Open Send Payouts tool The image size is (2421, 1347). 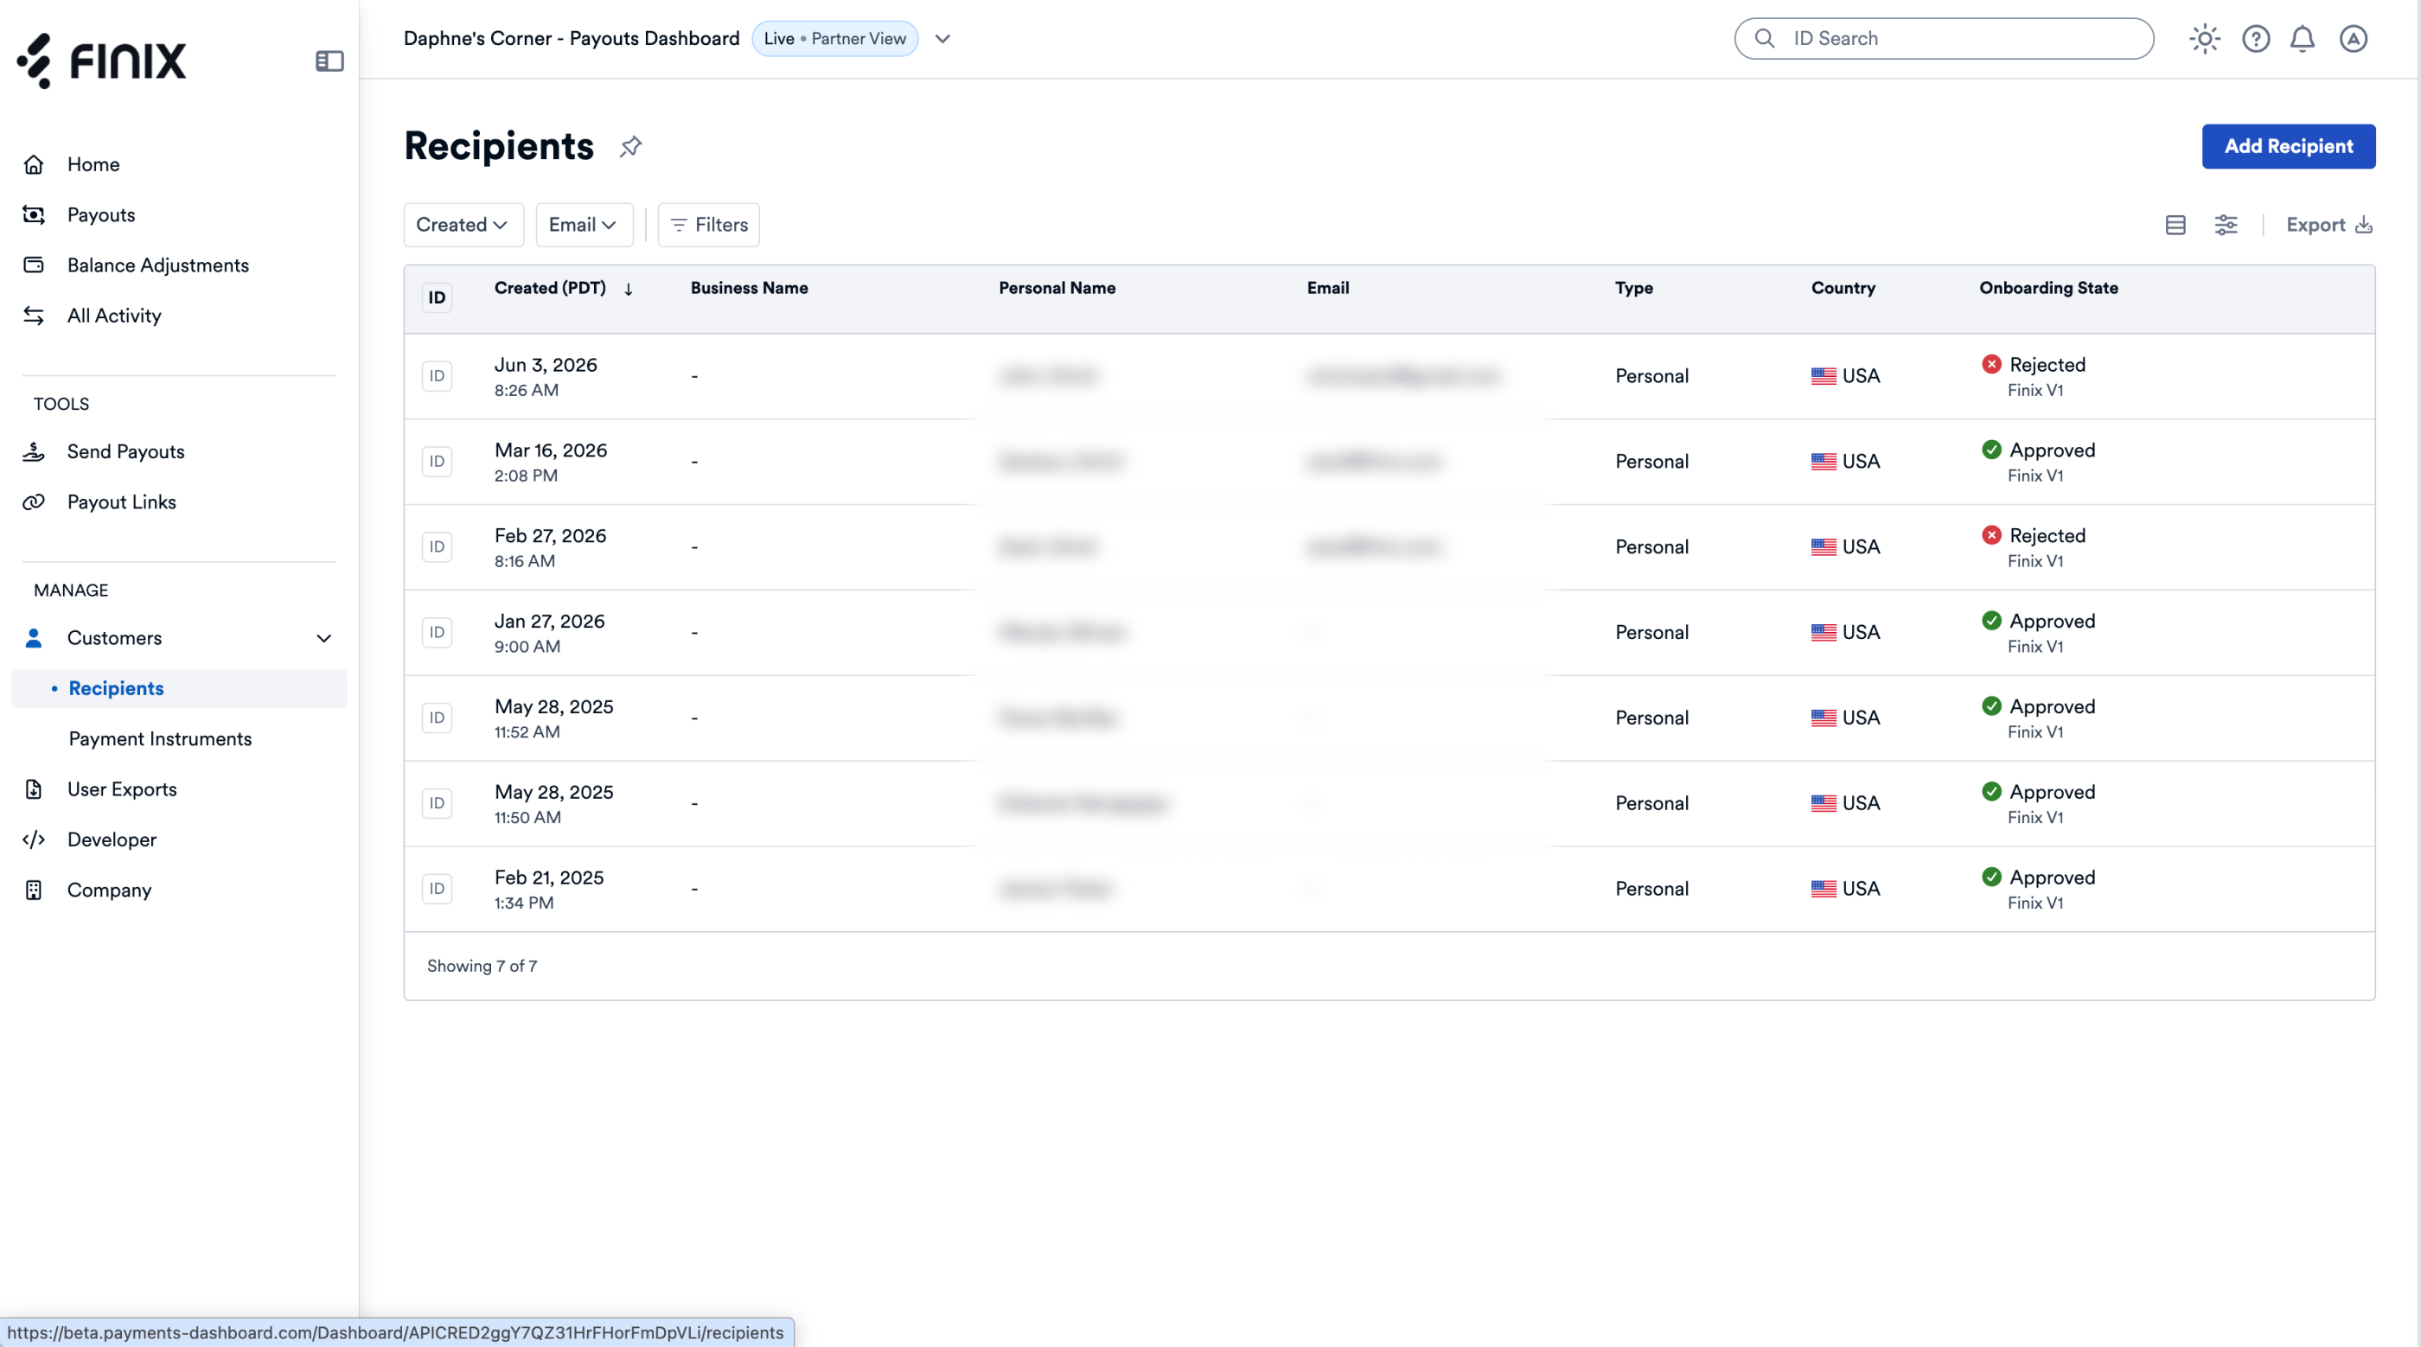point(126,452)
